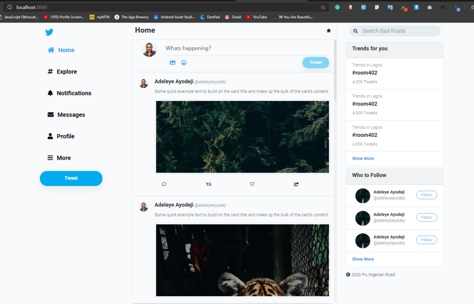Viewport: 474px width, 304px height.
Task: Toggle follow for the first suggested user
Action: click(x=426, y=195)
